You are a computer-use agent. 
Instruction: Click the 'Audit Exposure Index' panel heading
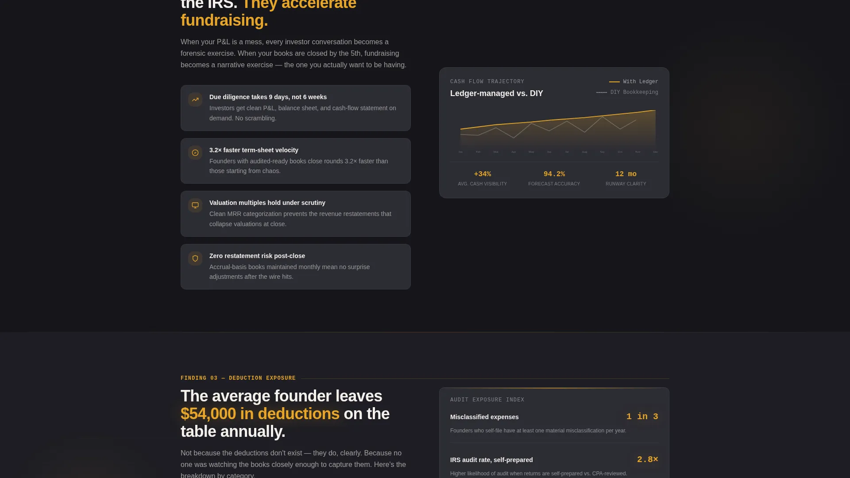point(487,400)
